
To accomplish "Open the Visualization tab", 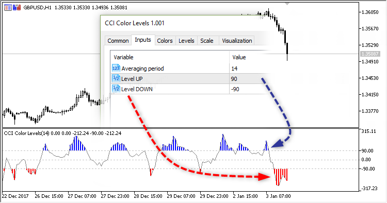I will click(237, 41).
